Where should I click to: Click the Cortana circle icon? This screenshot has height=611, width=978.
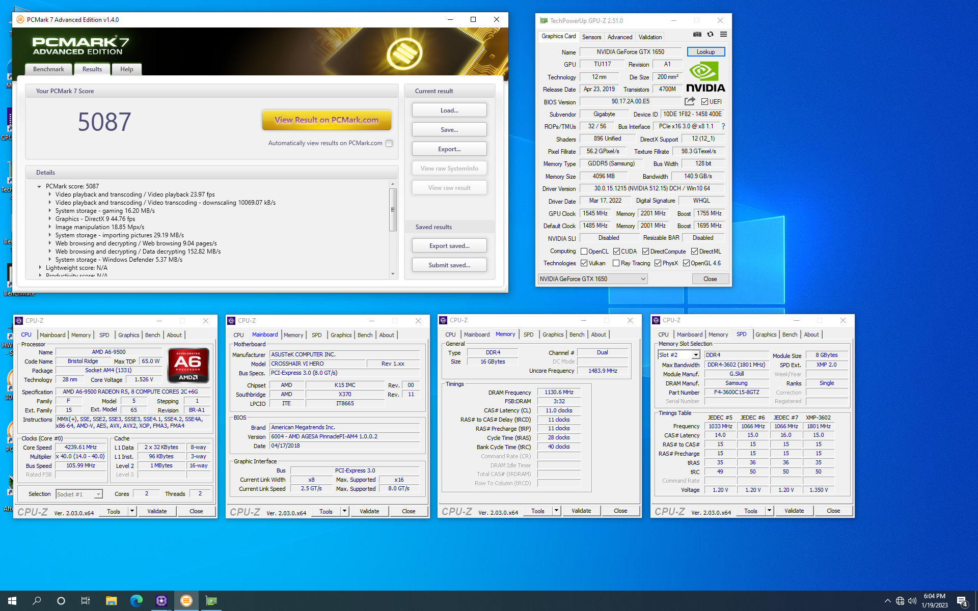pyautogui.click(x=61, y=601)
